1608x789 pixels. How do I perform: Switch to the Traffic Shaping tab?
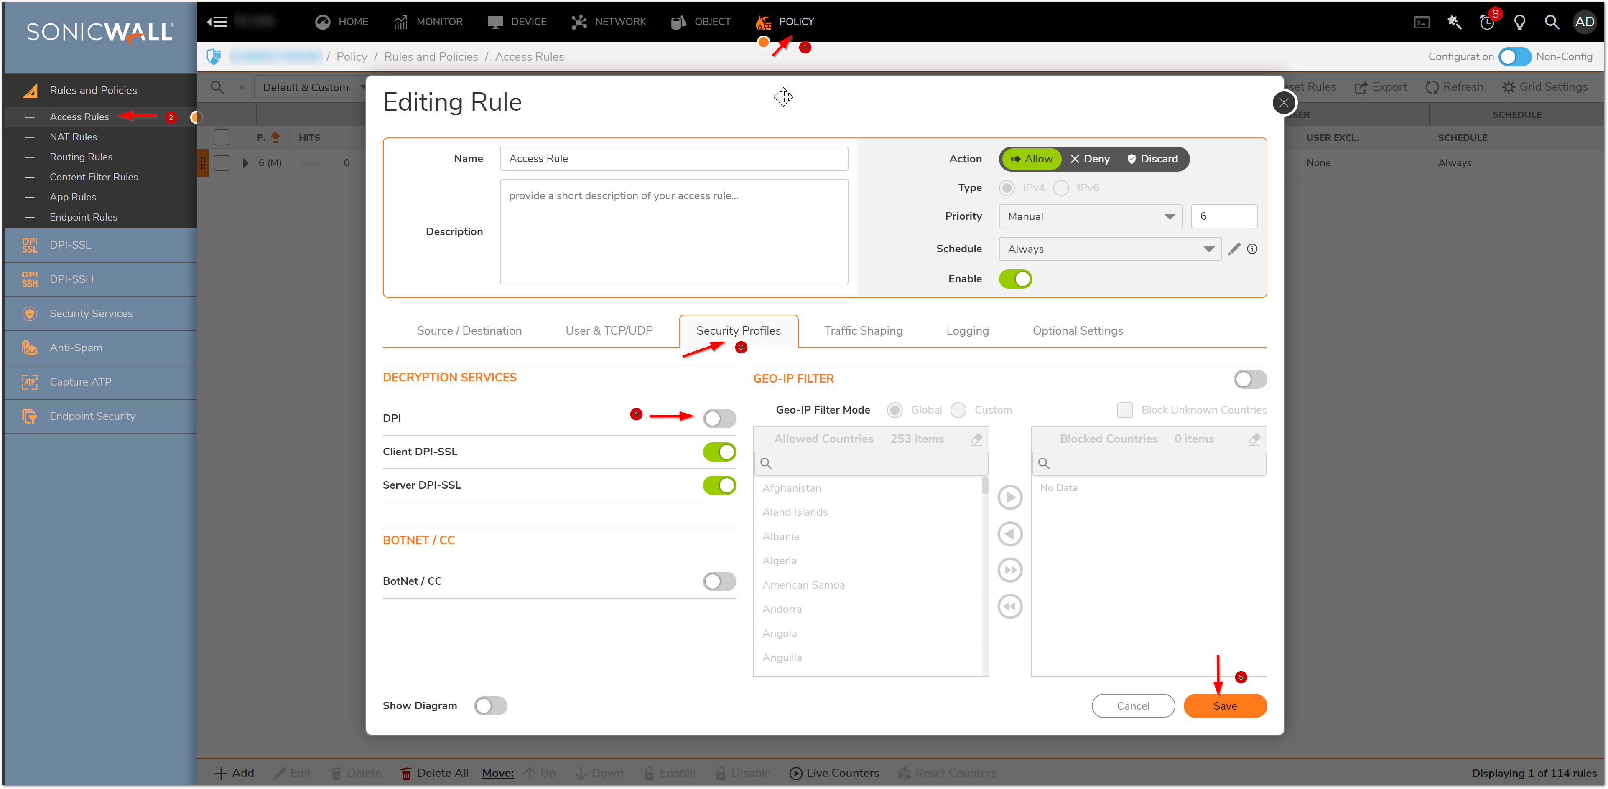point(863,330)
